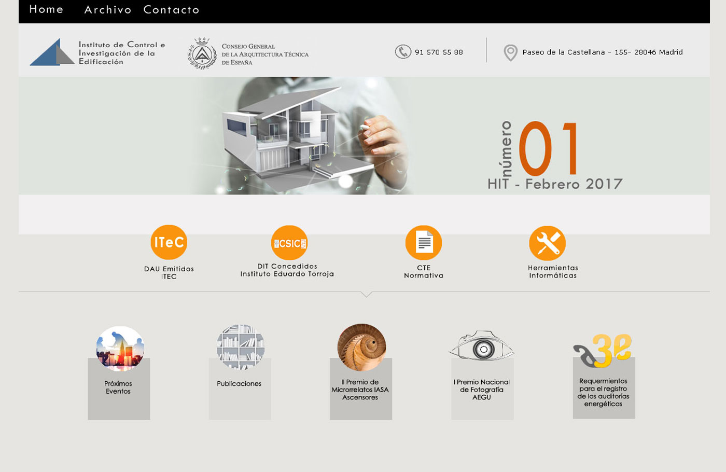
Task: Click the map pin location icon
Action: (510, 52)
